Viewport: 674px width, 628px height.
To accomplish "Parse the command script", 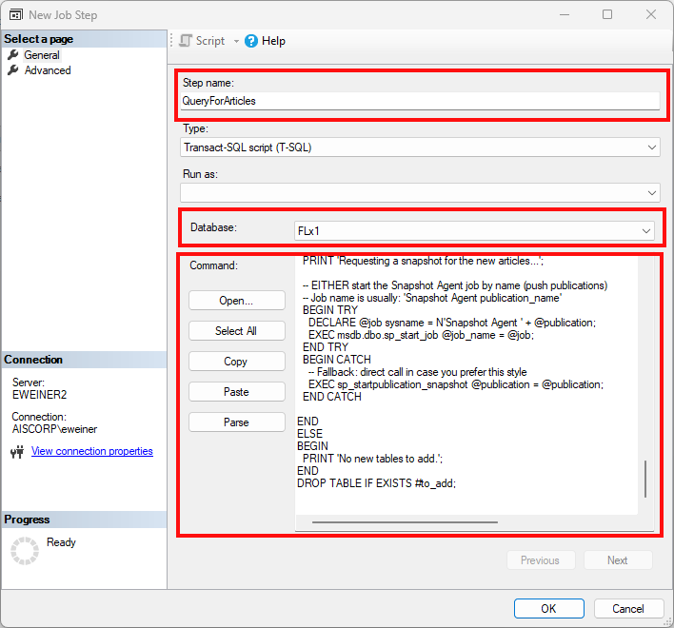I will pos(236,422).
